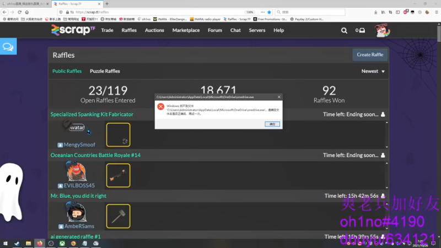Click the 92 Raffles Won stat

tap(329, 94)
